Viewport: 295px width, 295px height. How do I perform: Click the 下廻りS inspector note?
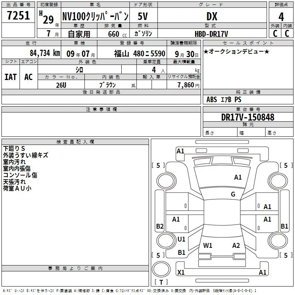14,149
